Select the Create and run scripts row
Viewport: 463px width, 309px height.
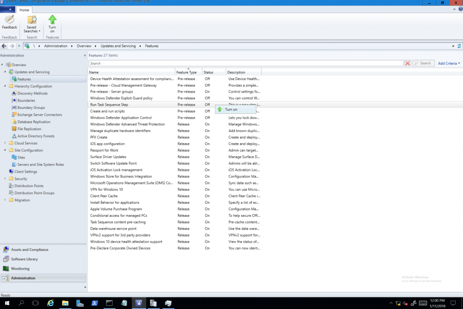pyautogui.click(x=175, y=111)
